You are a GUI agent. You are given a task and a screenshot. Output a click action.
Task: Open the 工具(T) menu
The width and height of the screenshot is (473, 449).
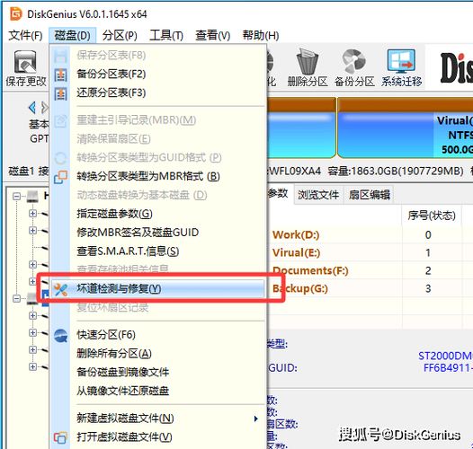pyautogui.click(x=166, y=36)
